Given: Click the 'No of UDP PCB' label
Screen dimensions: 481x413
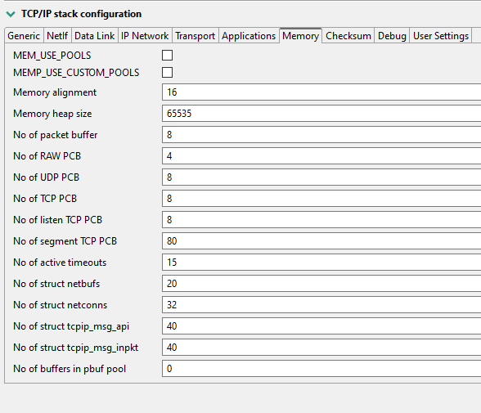Looking at the screenshot, I should coord(47,177).
